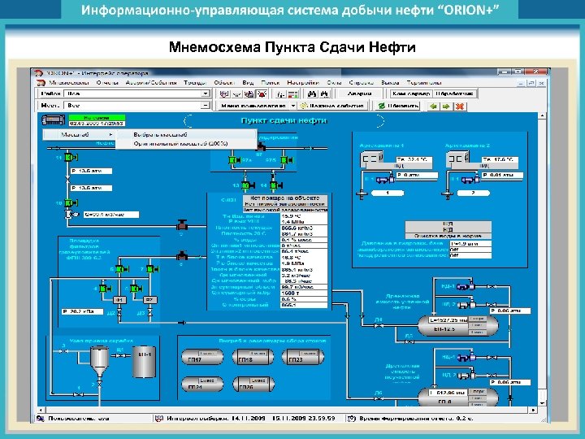
Task: Click the first binoculars search icon
Action: point(312,93)
